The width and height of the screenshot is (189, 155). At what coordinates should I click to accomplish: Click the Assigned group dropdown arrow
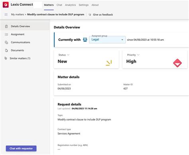pyautogui.click(x=122, y=40)
